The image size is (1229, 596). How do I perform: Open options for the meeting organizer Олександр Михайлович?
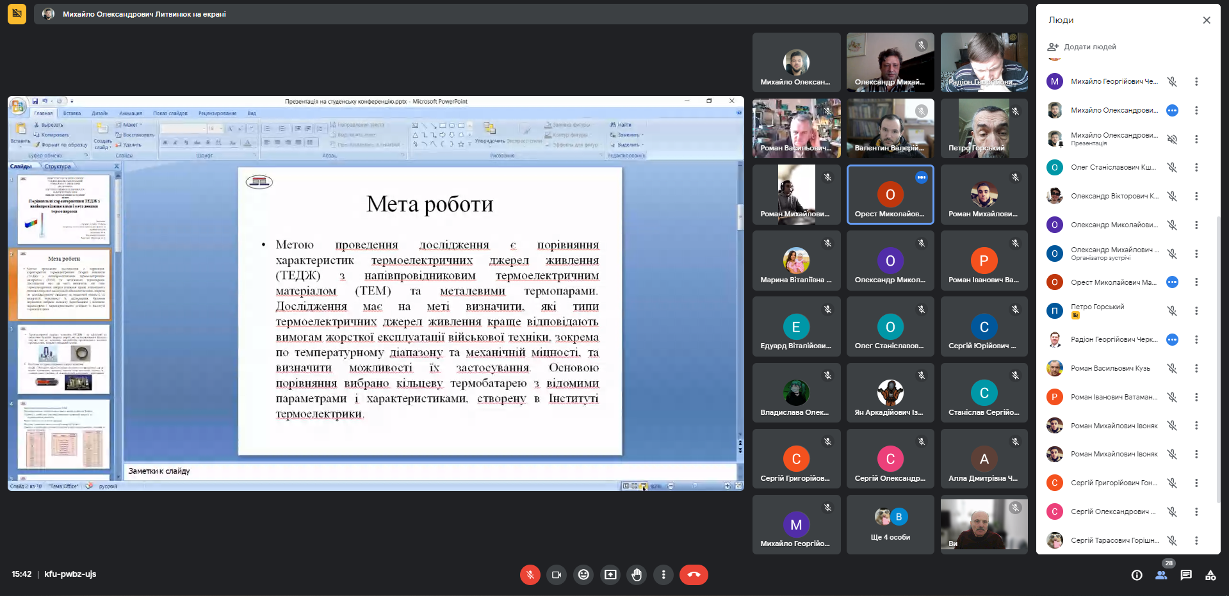(x=1196, y=254)
